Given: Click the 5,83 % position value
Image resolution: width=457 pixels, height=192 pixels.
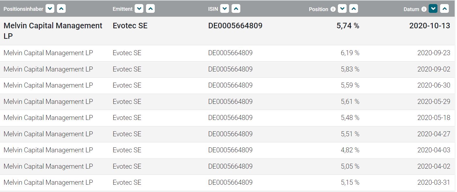Looking at the screenshot, I should point(350,69).
